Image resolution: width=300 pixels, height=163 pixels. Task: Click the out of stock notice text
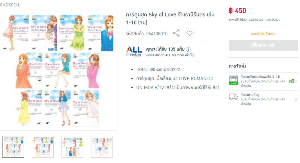click(x=263, y=34)
